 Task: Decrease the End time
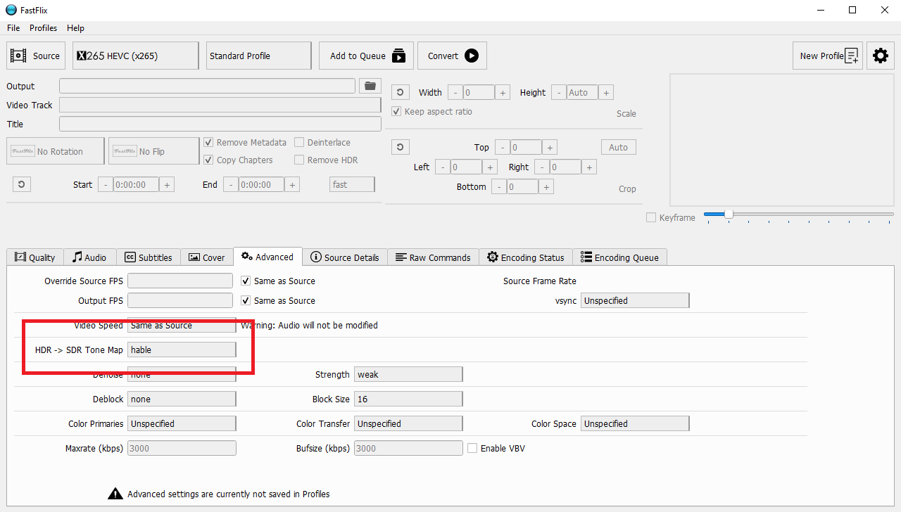tap(230, 184)
